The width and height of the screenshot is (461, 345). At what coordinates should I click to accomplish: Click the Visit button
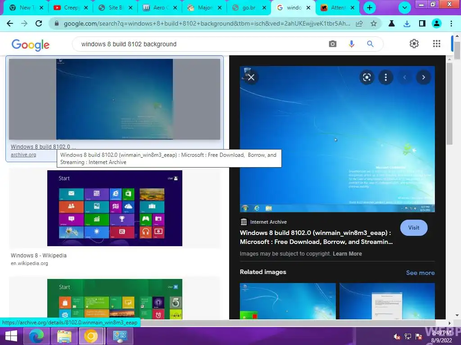(414, 228)
